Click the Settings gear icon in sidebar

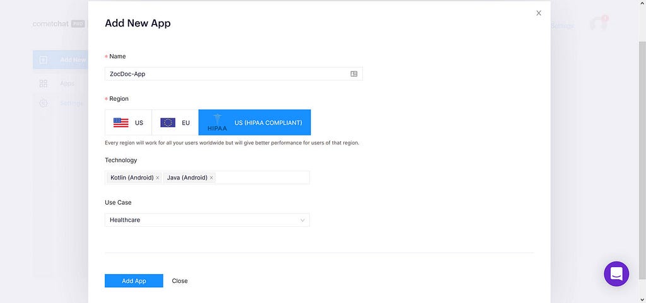pos(44,103)
